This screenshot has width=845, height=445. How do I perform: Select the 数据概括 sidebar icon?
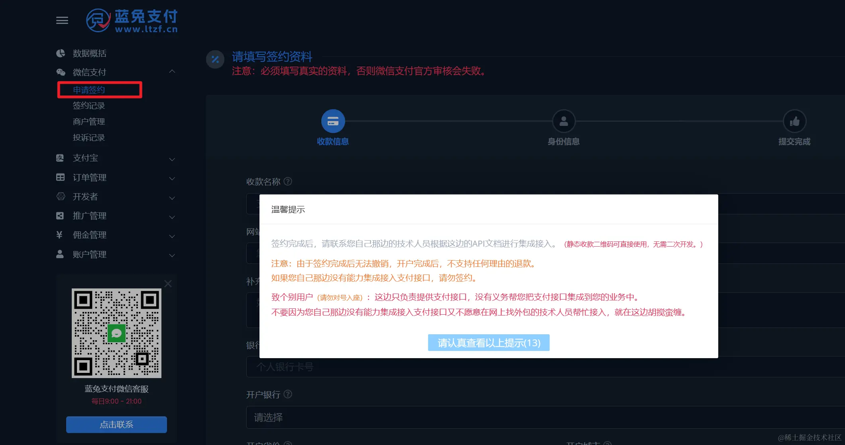[60, 53]
